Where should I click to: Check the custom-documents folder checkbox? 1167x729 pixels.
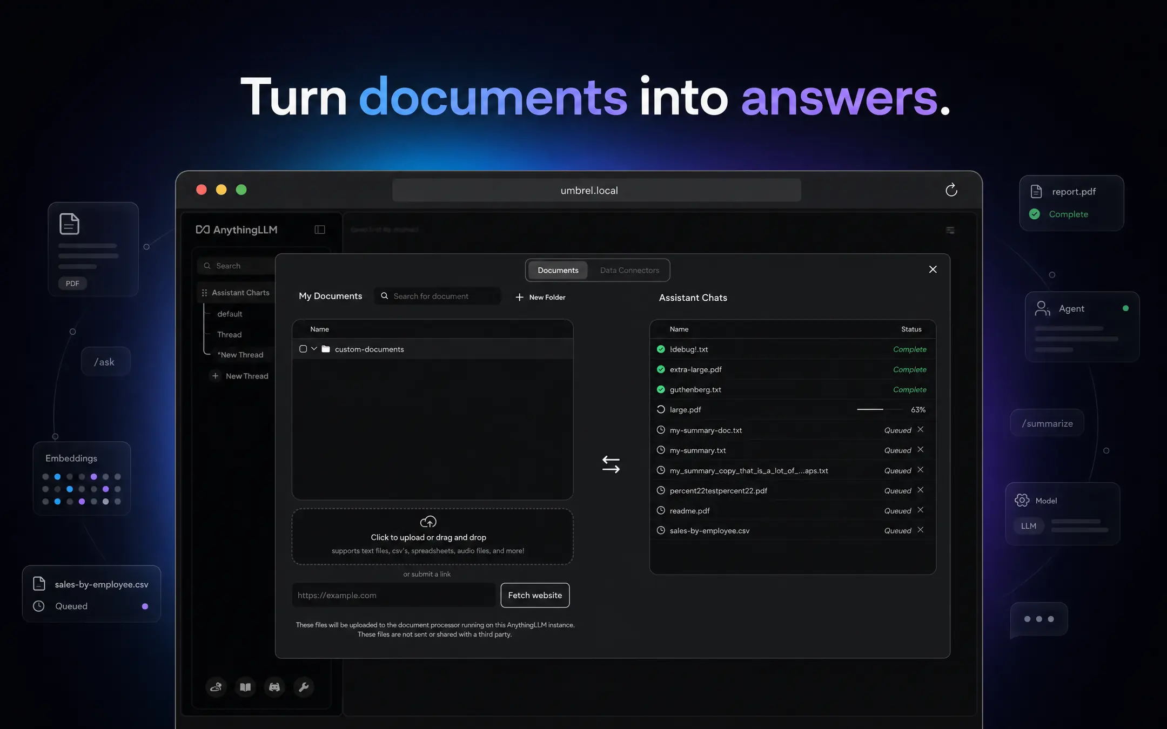303,349
